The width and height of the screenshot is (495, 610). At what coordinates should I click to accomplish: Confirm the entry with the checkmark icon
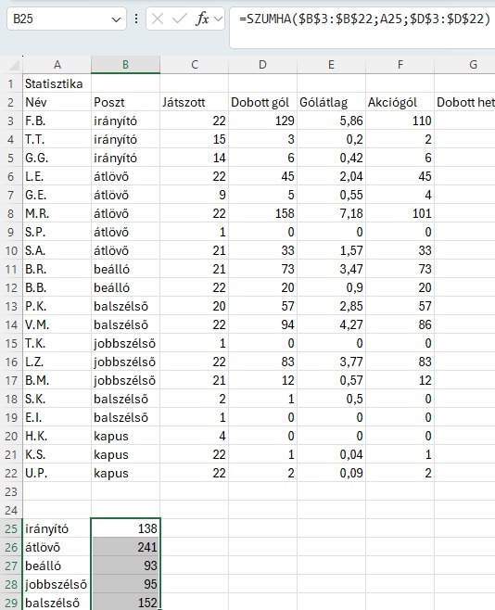point(180,19)
